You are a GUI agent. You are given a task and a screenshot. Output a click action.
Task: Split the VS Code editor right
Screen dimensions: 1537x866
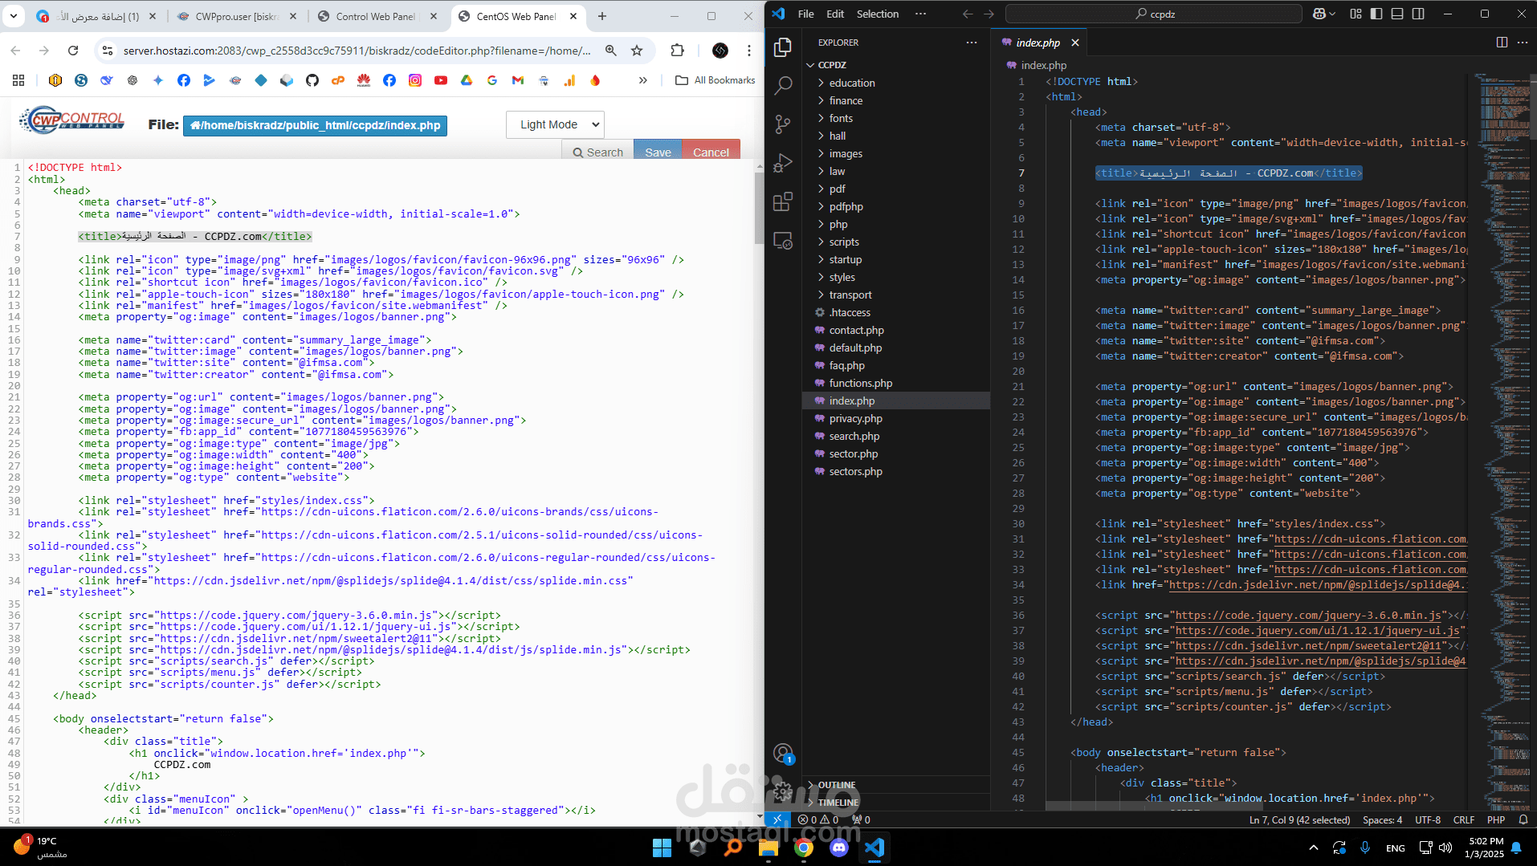click(x=1502, y=43)
